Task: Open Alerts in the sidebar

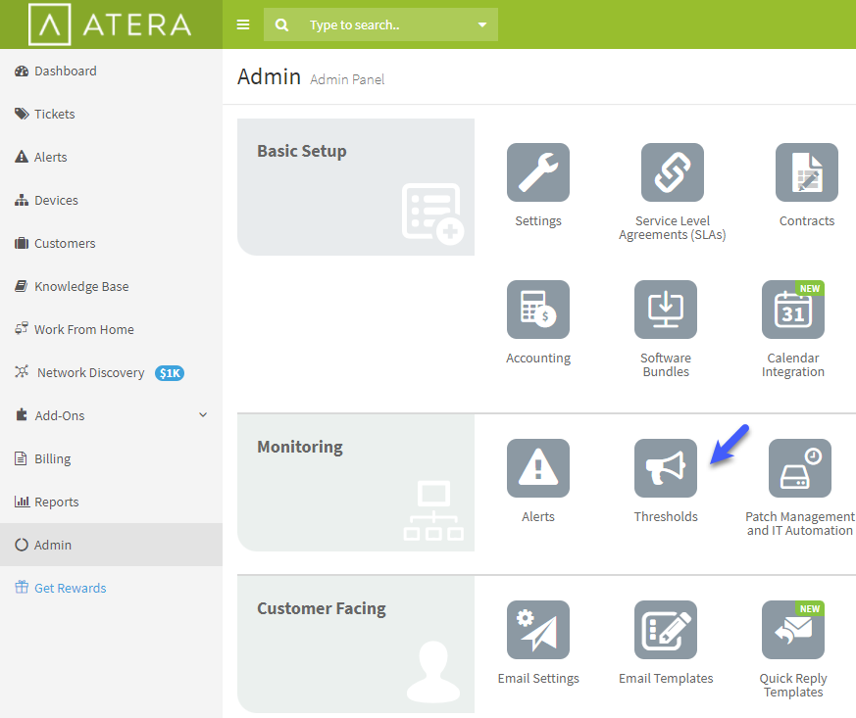Action: [111, 157]
